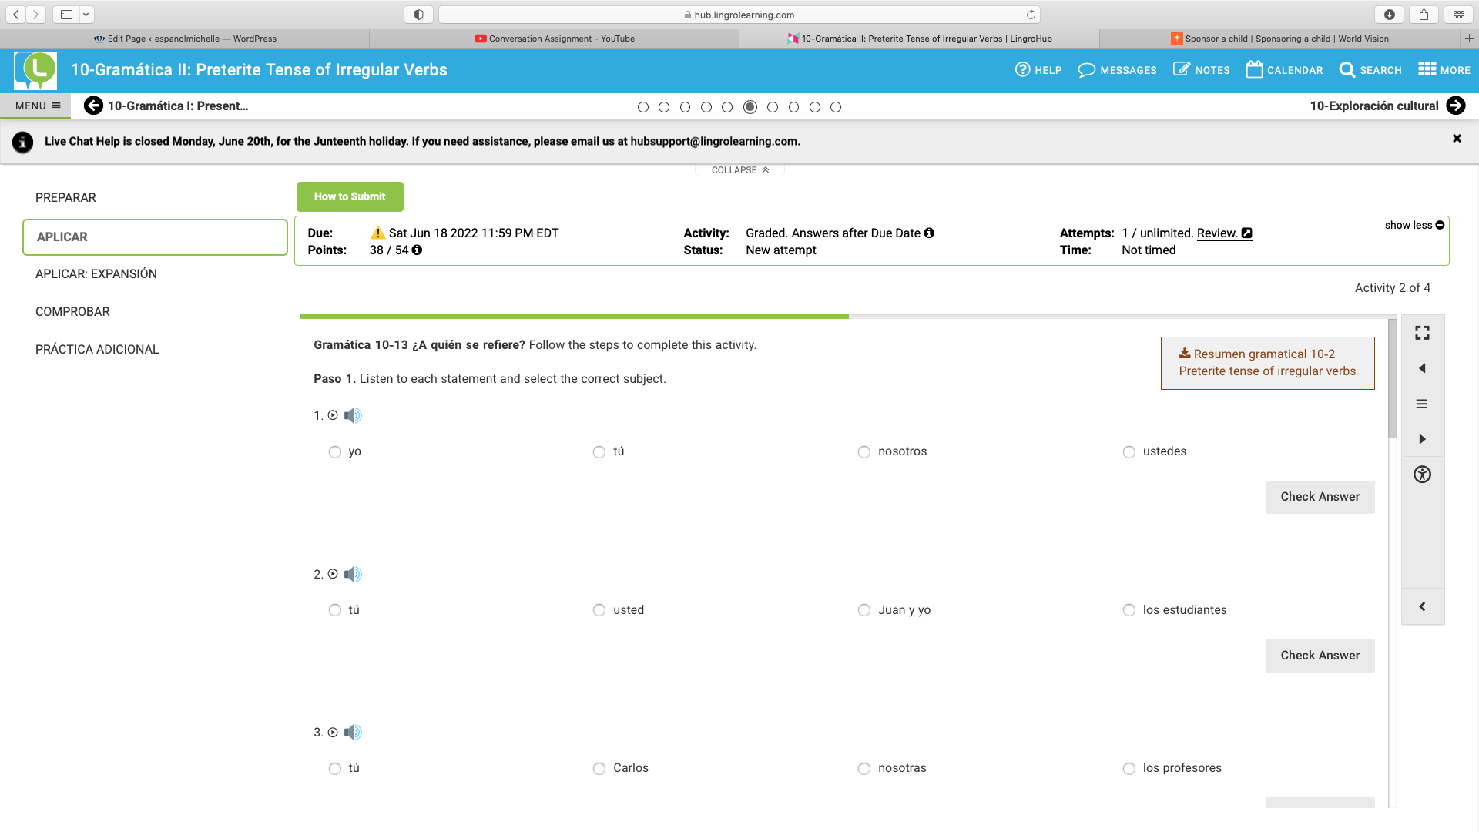Open the Help menu
1479x832 pixels.
pos(1038,70)
